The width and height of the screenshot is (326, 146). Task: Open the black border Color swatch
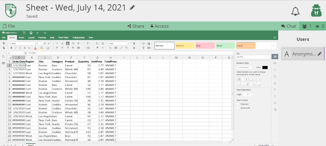tap(266, 67)
